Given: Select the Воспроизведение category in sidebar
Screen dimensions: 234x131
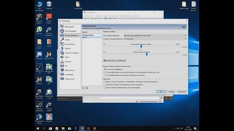Looking at the screenshot, I should coord(70,35).
